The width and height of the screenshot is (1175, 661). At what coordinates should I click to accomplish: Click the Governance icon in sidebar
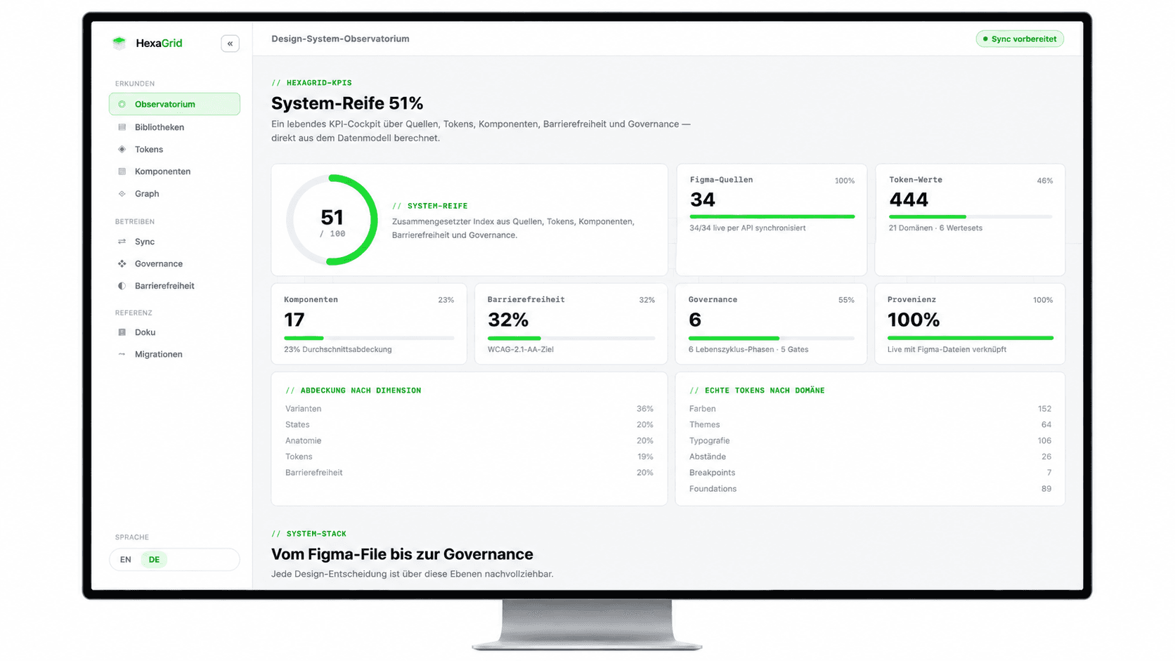click(x=122, y=263)
